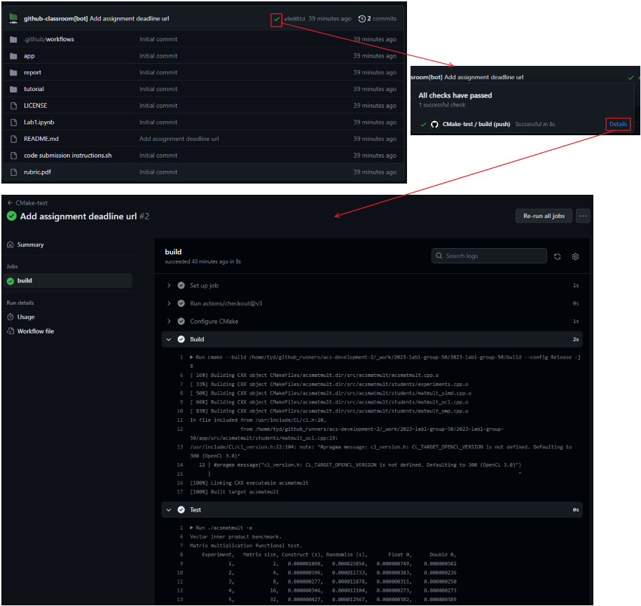641x606 pixels.
Task: Collapse the Test step
Action: point(169,510)
